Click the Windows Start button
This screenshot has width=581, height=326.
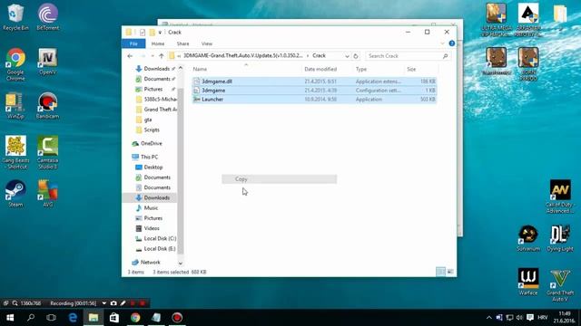[x=10, y=318]
